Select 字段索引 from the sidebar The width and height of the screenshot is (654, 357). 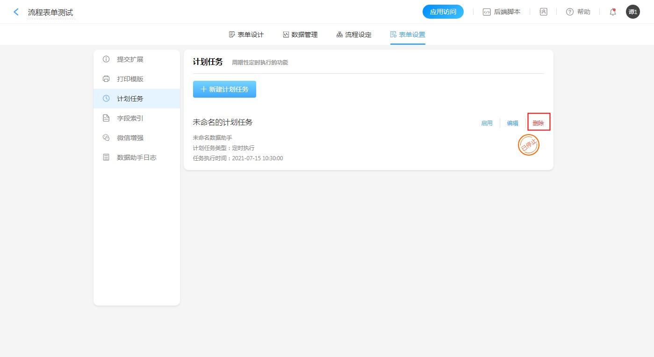click(x=130, y=118)
